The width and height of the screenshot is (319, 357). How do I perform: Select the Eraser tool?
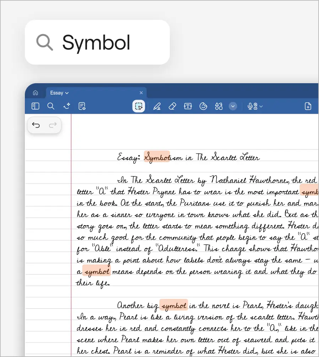click(173, 106)
